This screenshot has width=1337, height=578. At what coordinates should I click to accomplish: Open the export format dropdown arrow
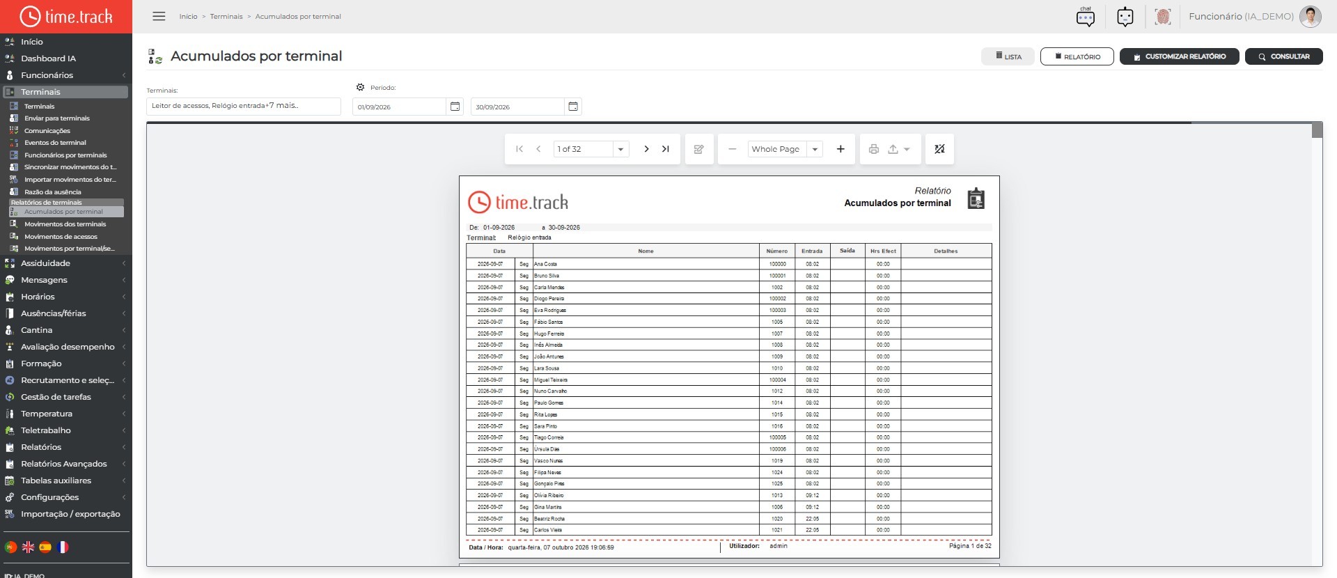[x=907, y=149]
